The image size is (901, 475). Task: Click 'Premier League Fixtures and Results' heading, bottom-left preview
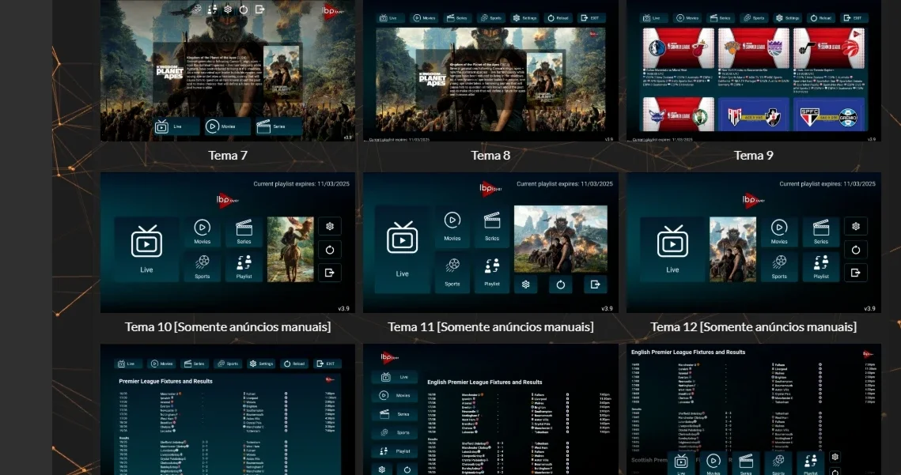165,382
